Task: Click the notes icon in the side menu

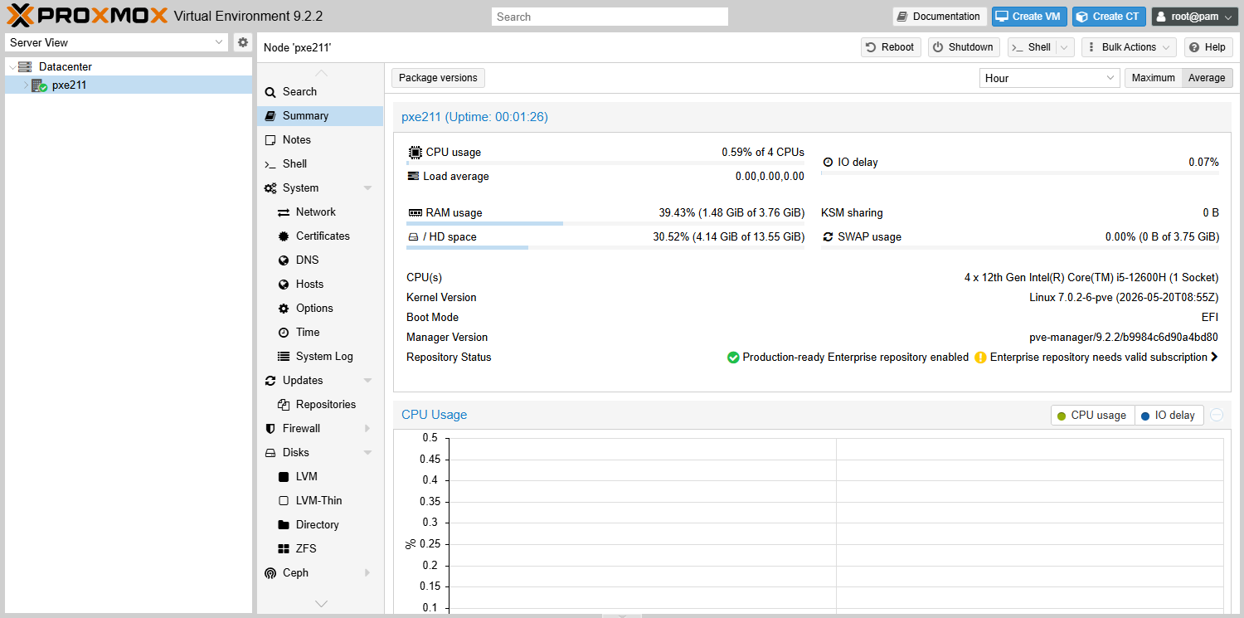Action: point(270,140)
